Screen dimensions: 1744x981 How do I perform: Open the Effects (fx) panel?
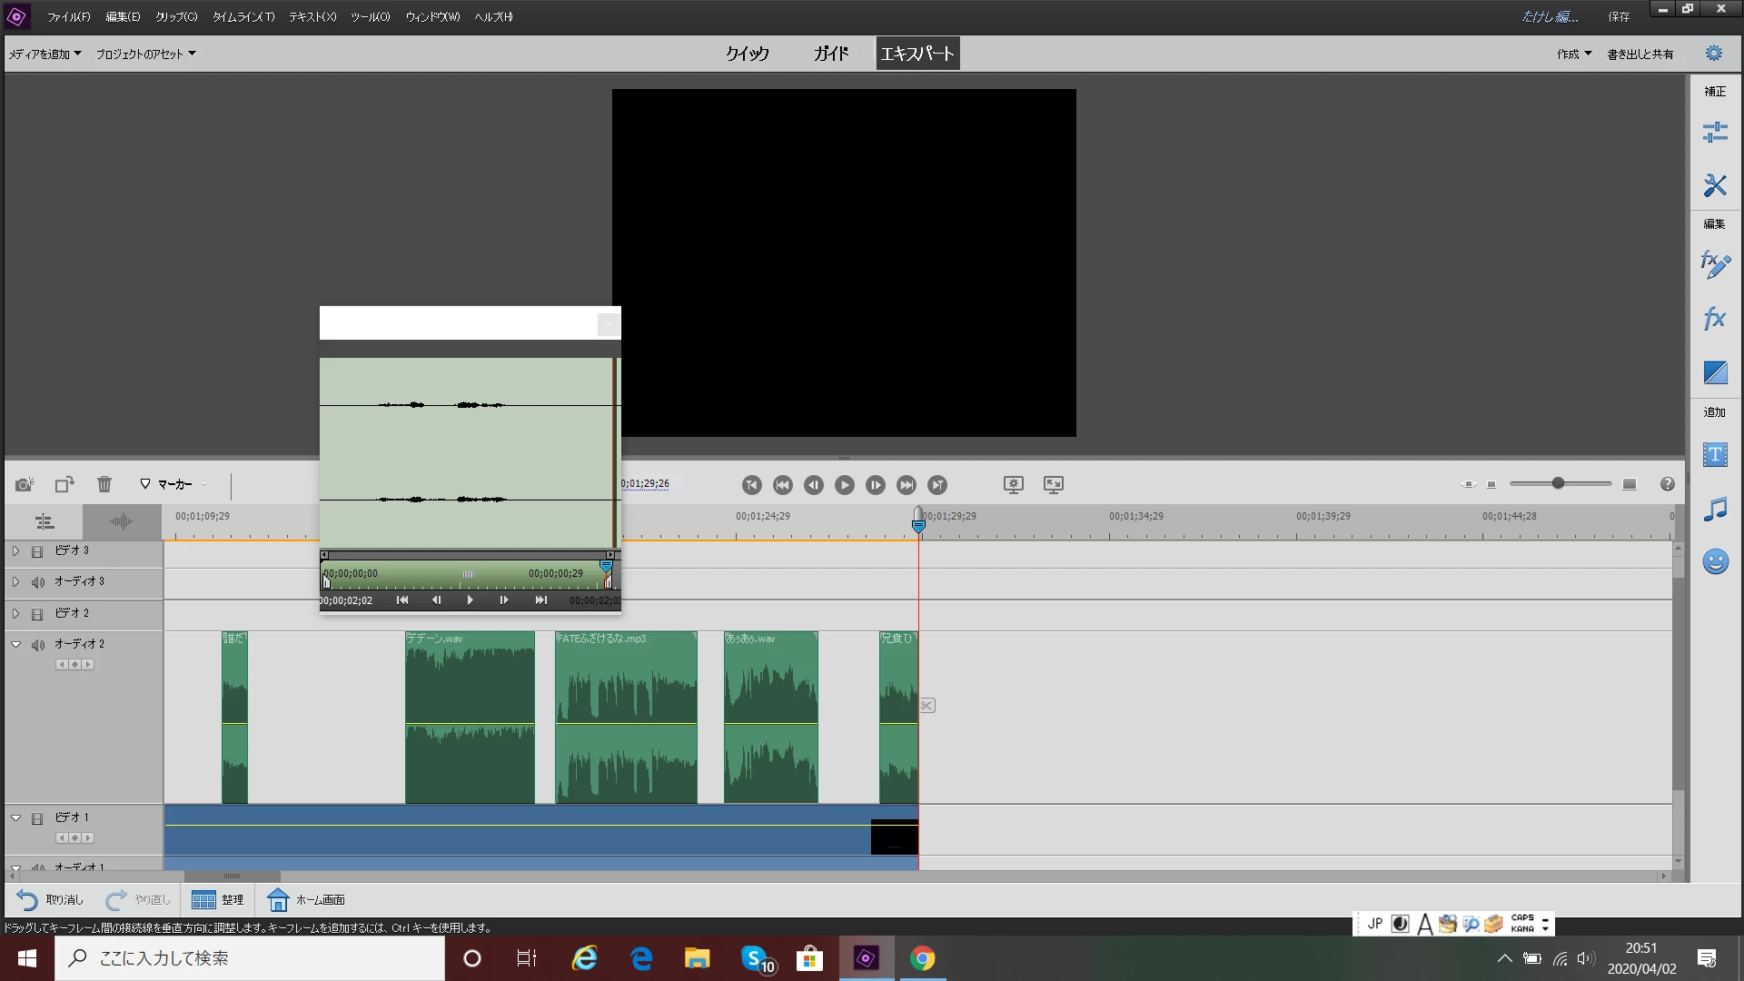(x=1714, y=319)
